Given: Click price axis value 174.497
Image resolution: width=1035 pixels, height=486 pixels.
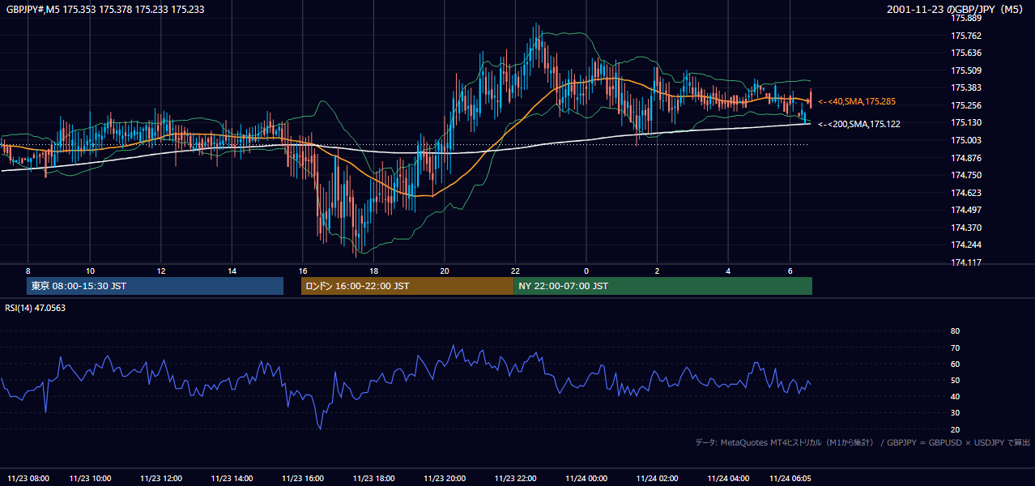Looking at the screenshot, I should pos(966,210).
